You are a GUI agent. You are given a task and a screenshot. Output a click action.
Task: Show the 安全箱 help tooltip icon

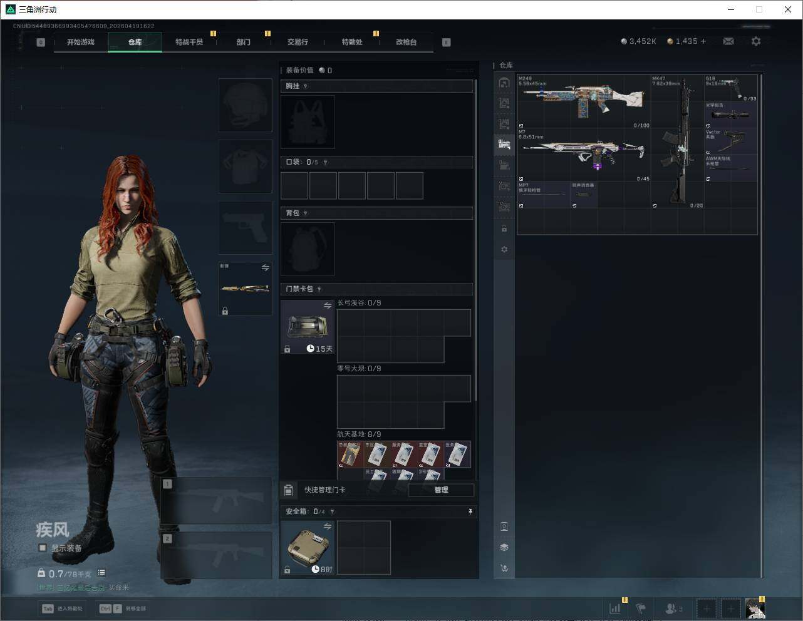click(332, 511)
